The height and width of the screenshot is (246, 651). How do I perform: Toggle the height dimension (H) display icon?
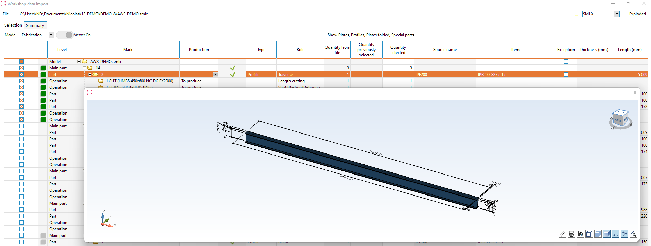pos(624,234)
